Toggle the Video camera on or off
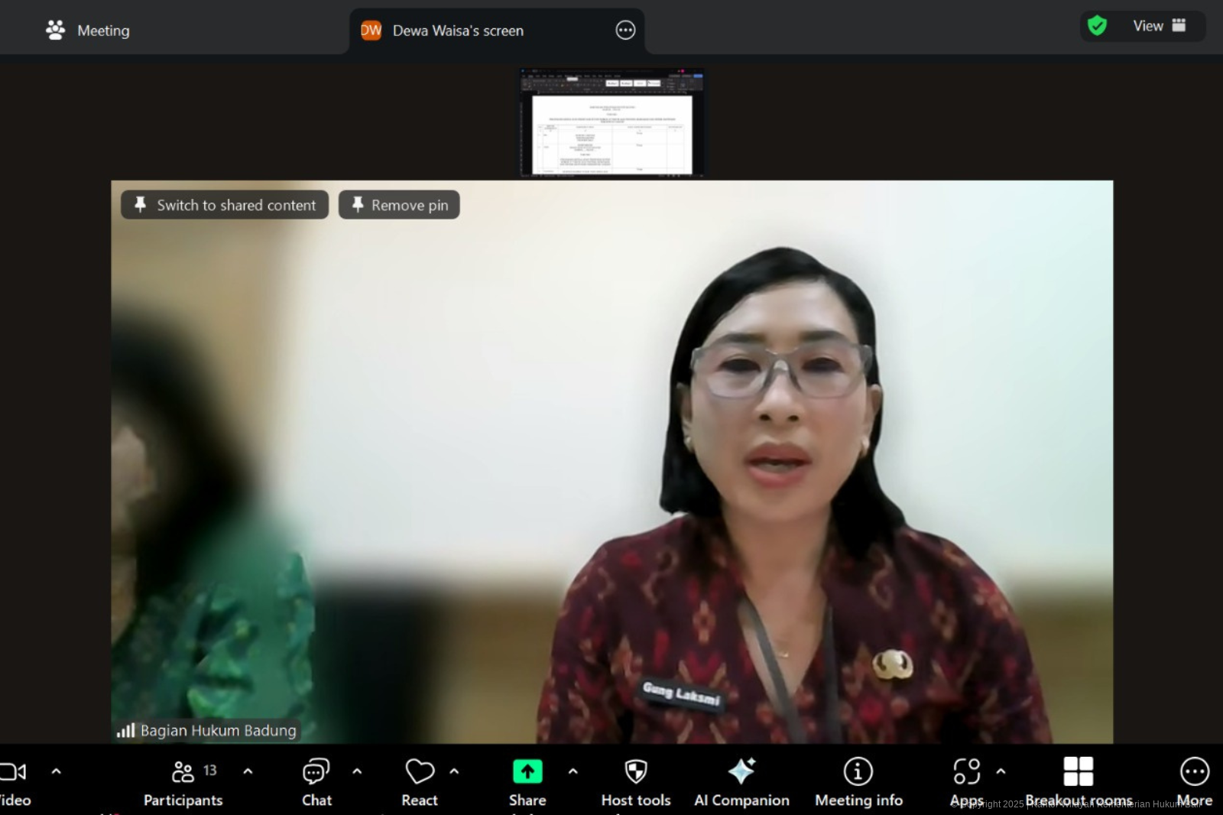 pyautogui.click(x=14, y=772)
